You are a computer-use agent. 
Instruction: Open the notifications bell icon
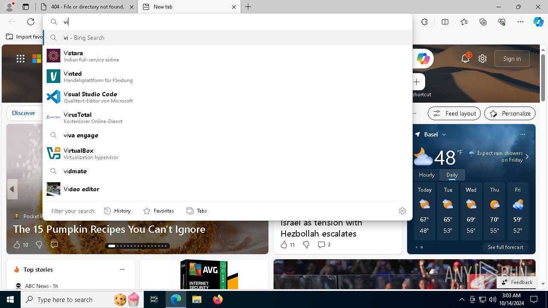pyautogui.click(x=465, y=59)
